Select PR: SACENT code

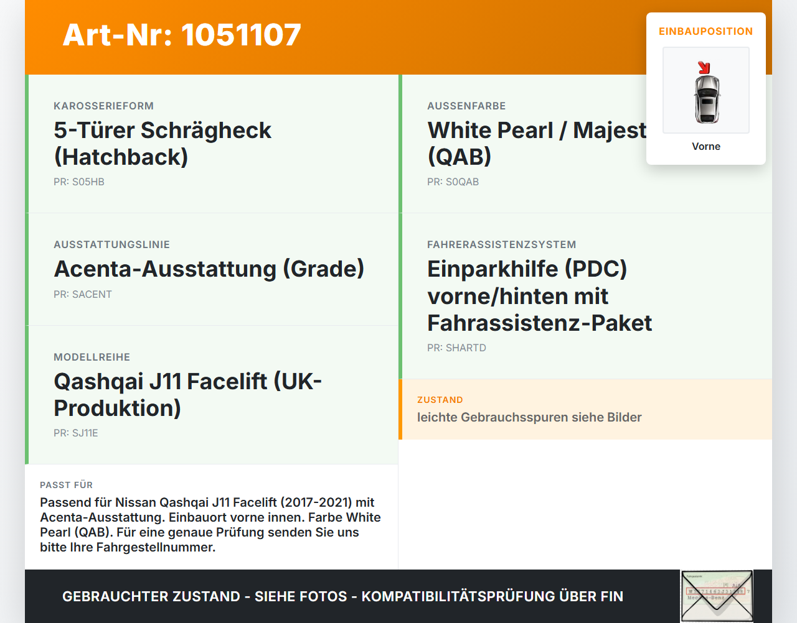[83, 294]
